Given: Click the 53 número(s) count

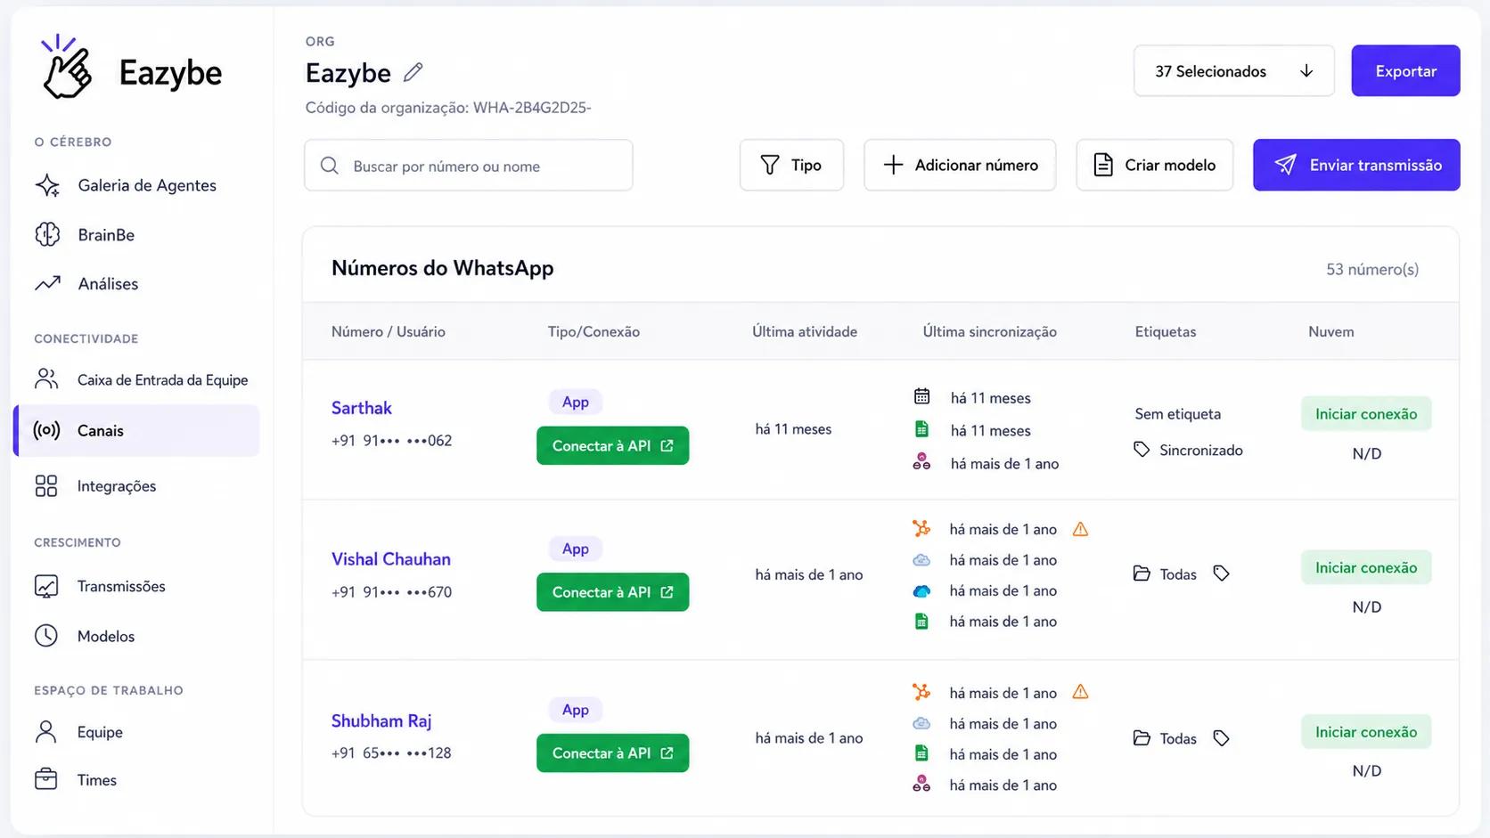Looking at the screenshot, I should [1371, 269].
